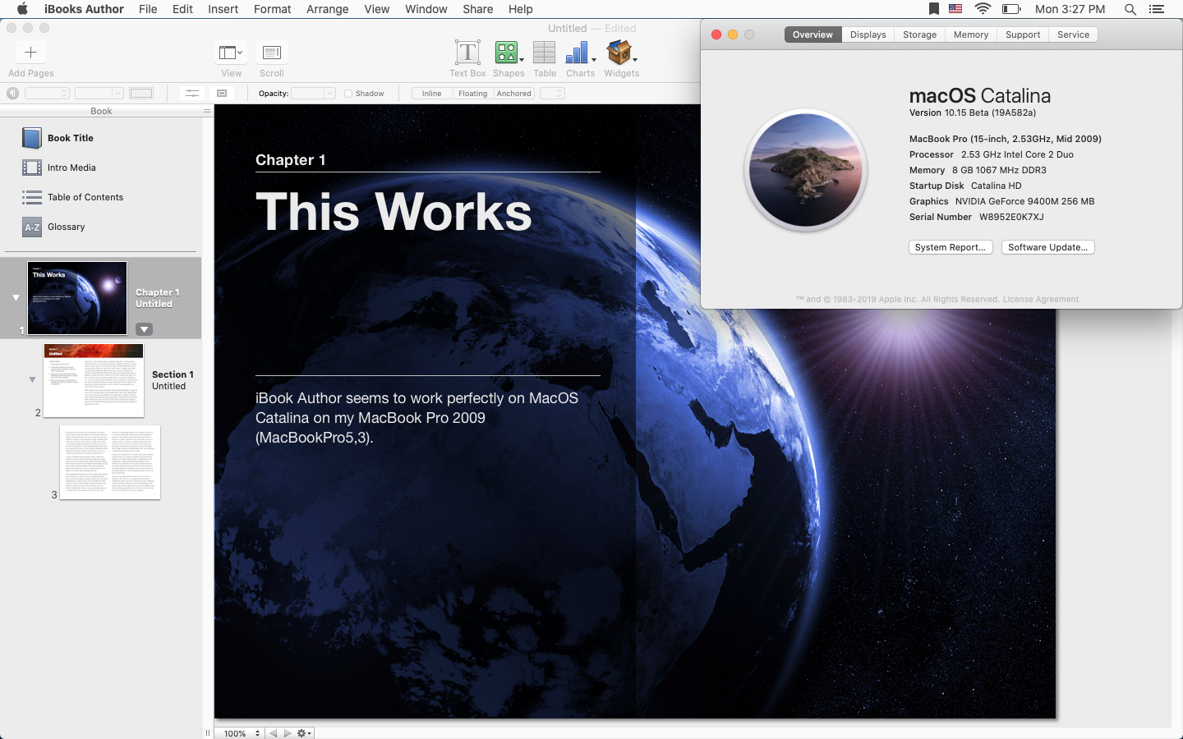Select Book Title in sidebar
Screen dimensions: 1183x739
pyautogui.click(x=100, y=138)
